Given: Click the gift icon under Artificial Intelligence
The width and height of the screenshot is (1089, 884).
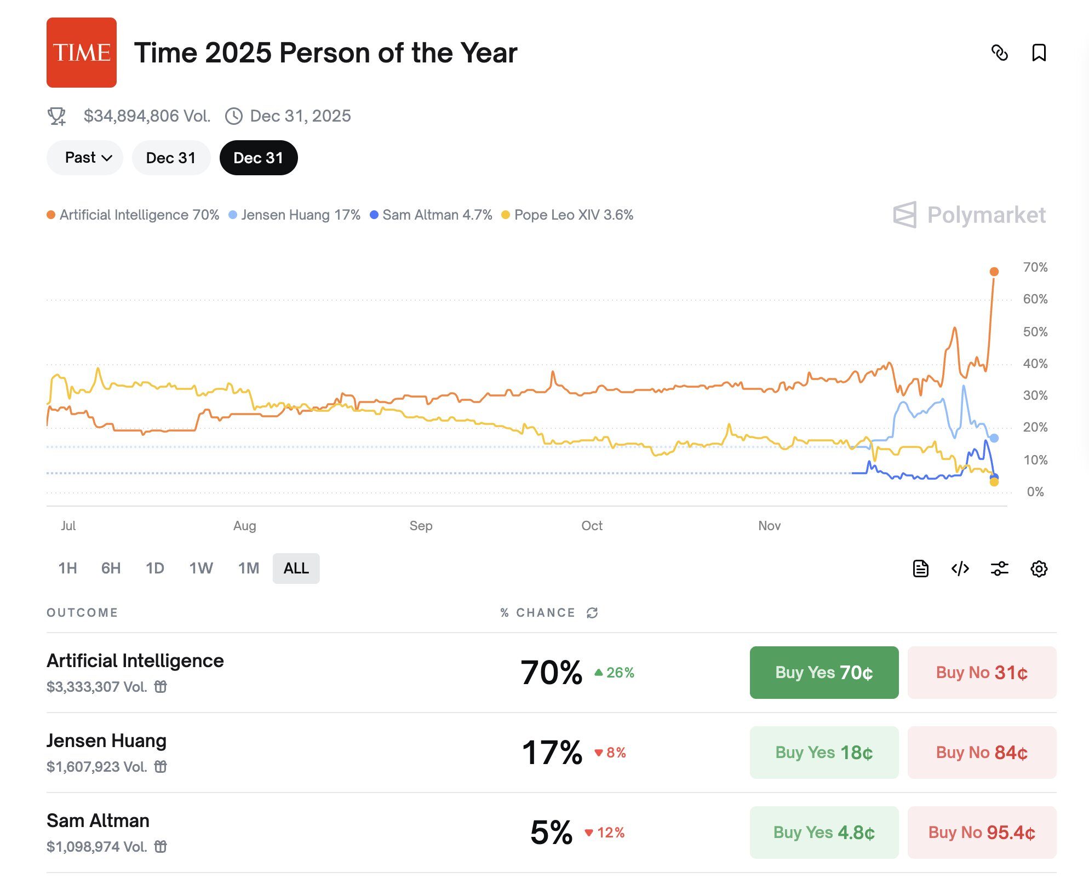Looking at the screenshot, I should coord(161,687).
